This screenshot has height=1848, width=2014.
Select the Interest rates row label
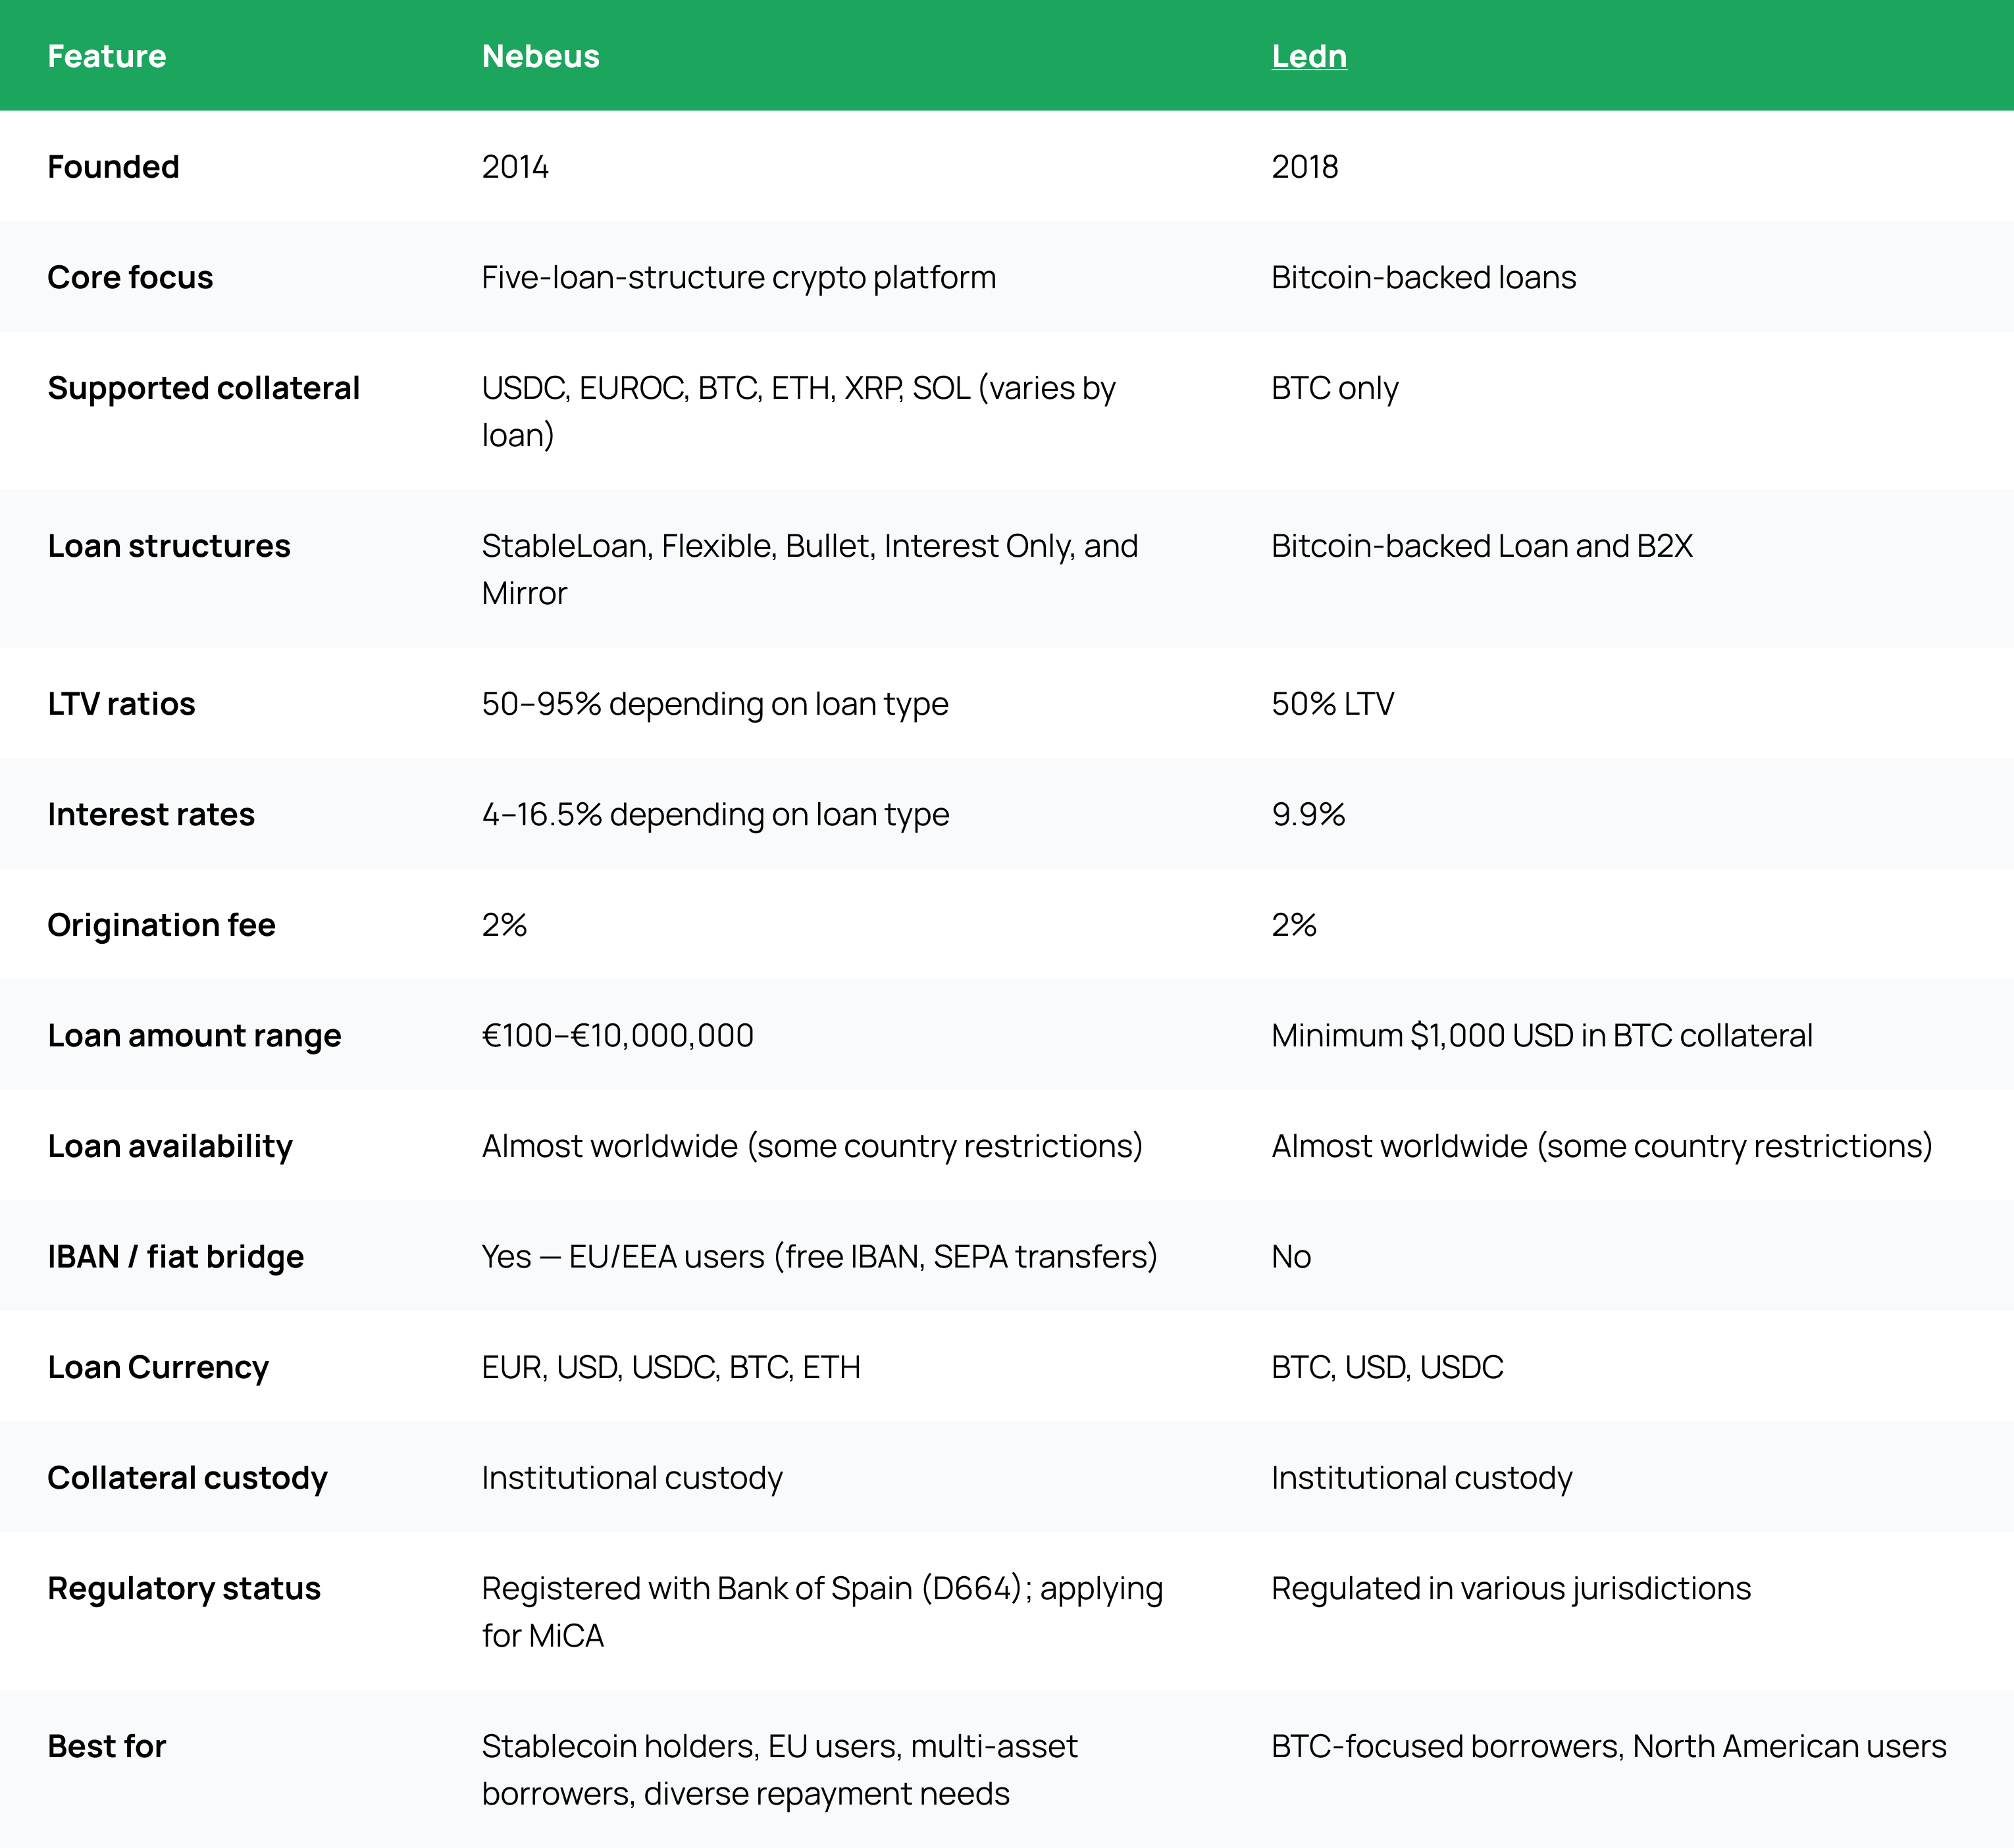(x=151, y=814)
